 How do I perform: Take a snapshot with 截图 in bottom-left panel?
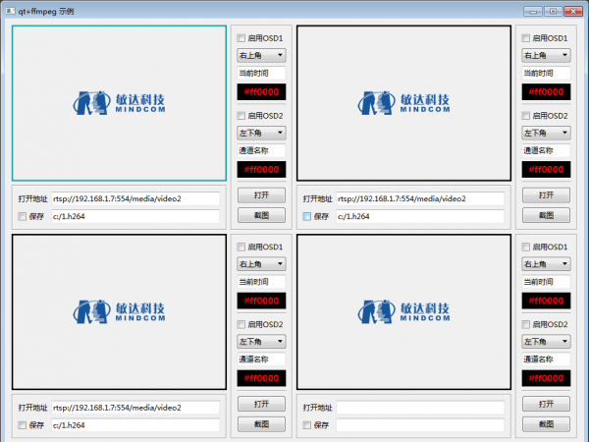pyautogui.click(x=261, y=424)
